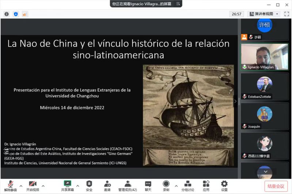Click the ship engraving in the slide

pos(188,115)
